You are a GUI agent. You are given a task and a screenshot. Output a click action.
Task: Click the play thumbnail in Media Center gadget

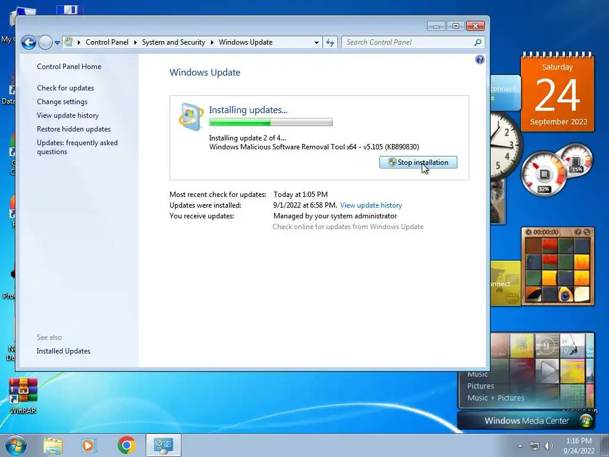pos(547,370)
